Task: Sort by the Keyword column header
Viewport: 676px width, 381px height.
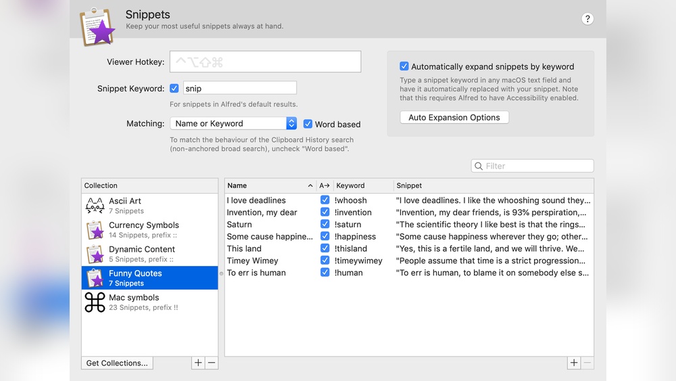Action: click(363, 185)
